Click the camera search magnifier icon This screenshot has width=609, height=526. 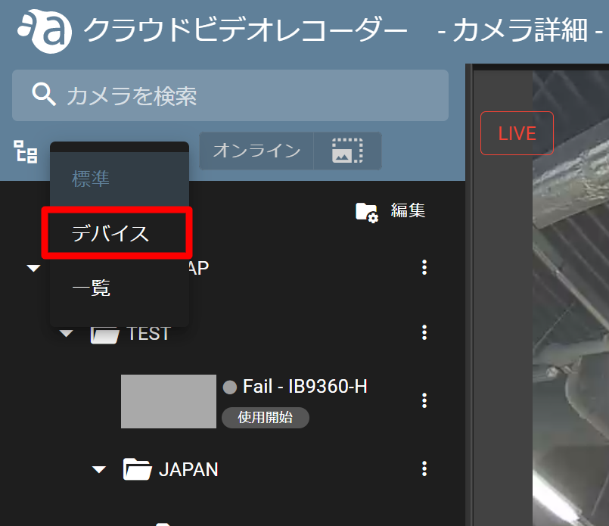[x=44, y=95]
